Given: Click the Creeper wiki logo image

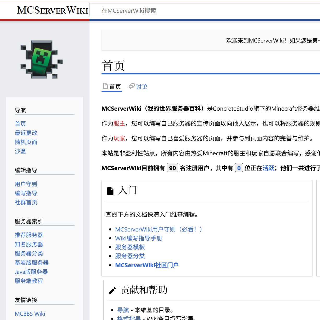Looking at the screenshot, I should click(42, 60).
